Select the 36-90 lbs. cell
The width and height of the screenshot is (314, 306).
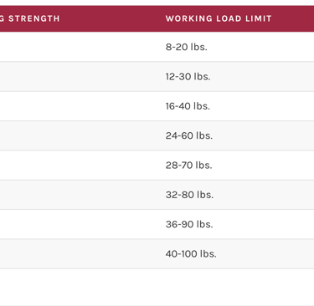coord(189,224)
